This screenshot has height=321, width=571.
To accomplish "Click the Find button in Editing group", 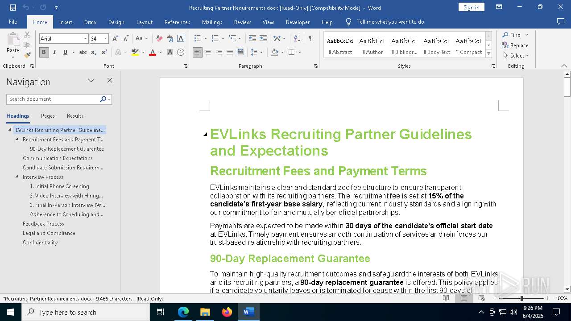I will tap(512, 35).
